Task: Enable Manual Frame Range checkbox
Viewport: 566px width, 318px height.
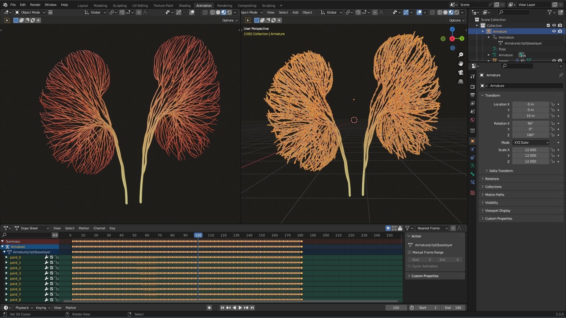Action: pos(409,252)
